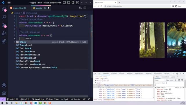Open the Manage gear in activity bar

pyautogui.click(x=4, y=93)
